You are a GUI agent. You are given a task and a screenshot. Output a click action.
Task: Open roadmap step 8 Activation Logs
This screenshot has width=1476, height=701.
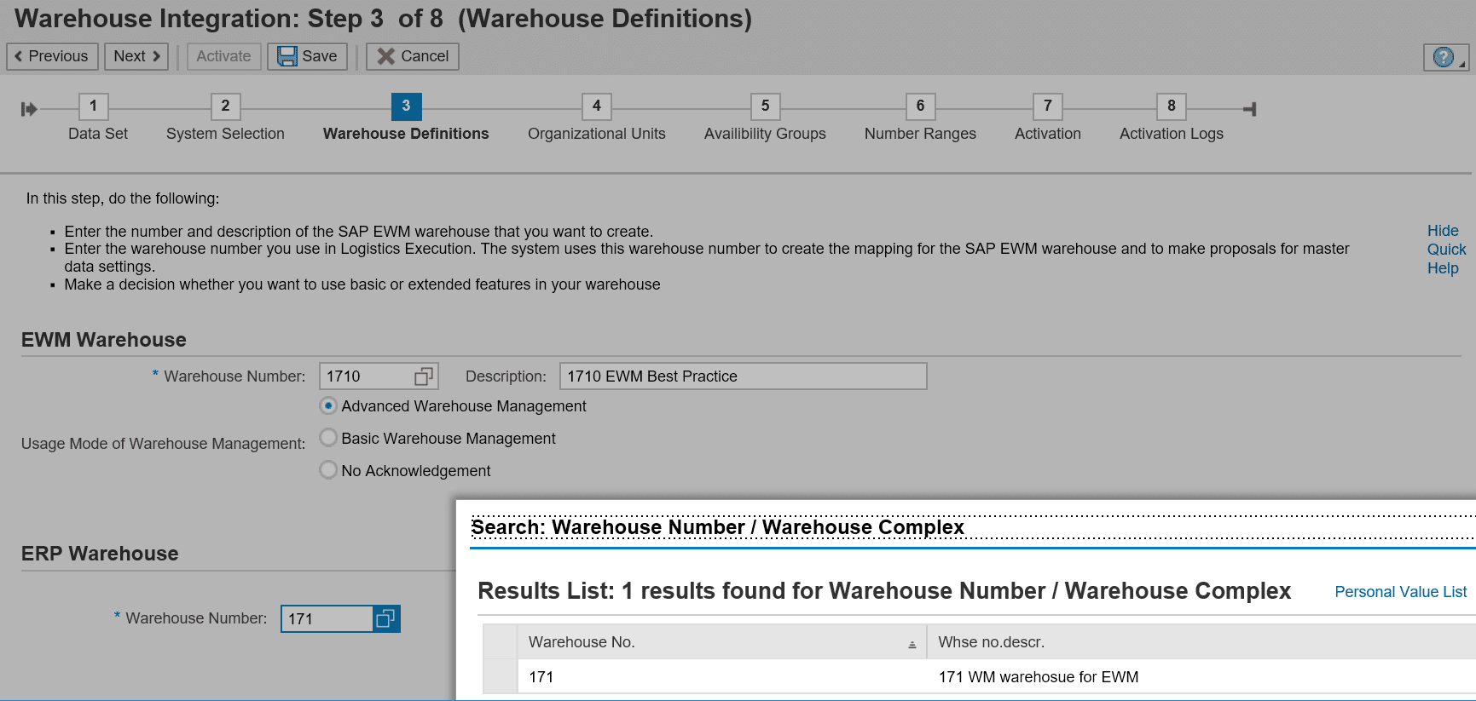point(1171,106)
